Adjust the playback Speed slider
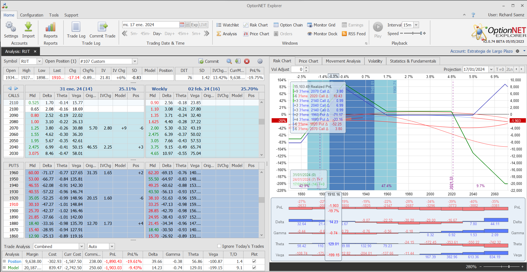The height and width of the screenshot is (272, 527). 413,33
